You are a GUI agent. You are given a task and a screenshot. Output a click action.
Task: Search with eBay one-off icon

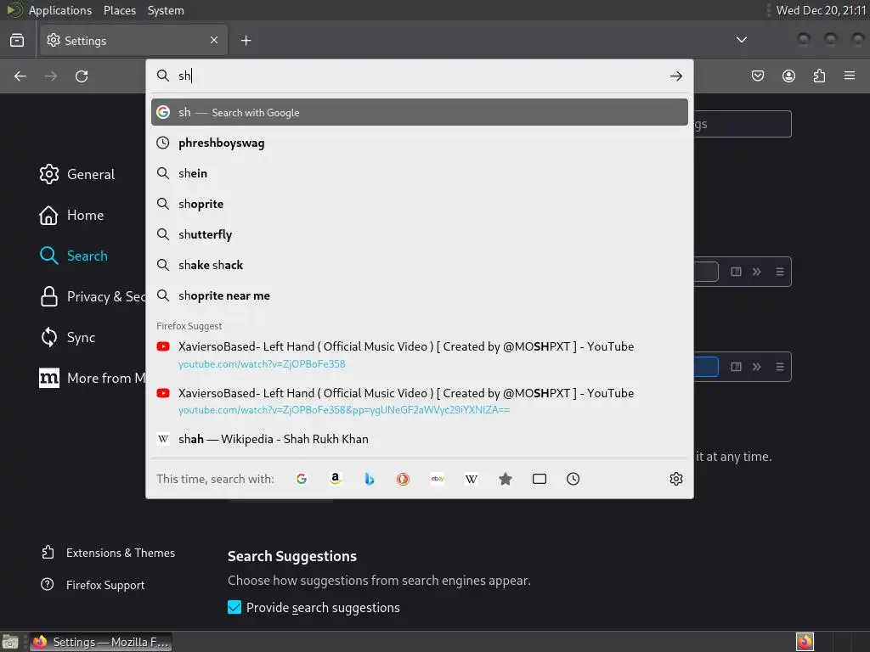click(438, 479)
